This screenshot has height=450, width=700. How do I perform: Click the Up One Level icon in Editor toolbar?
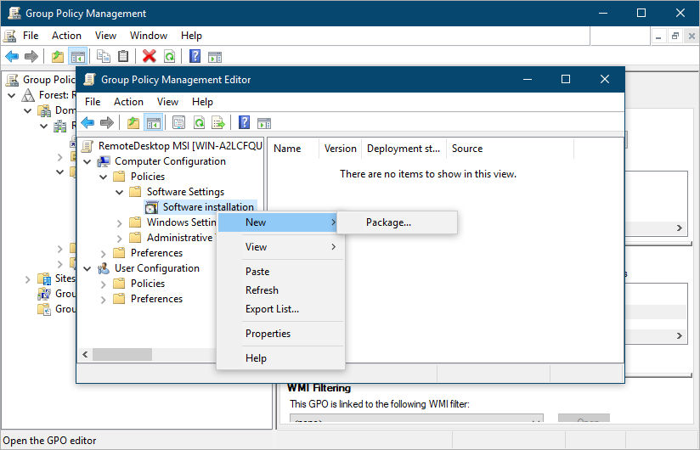pyautogui.click(x=133, y=122)
